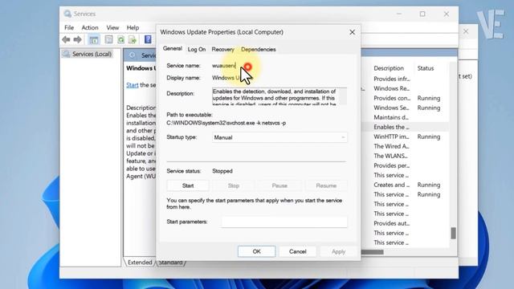This screenshot has height=289, width=514.
Task: Click the greyed Resume button
Action: (326, 185)
